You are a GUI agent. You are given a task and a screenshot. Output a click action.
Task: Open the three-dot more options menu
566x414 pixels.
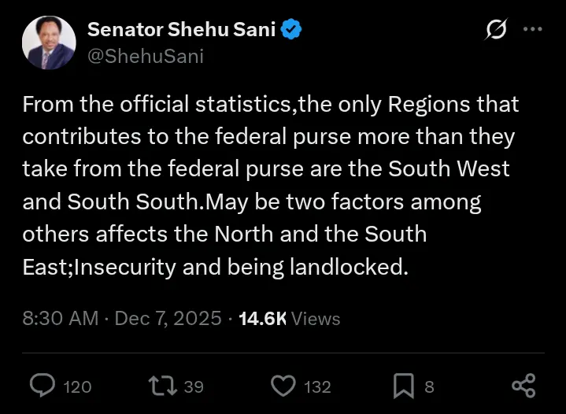tap(533, 30)
